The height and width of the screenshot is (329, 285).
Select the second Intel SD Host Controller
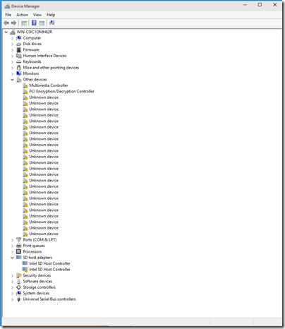[49, 270]
